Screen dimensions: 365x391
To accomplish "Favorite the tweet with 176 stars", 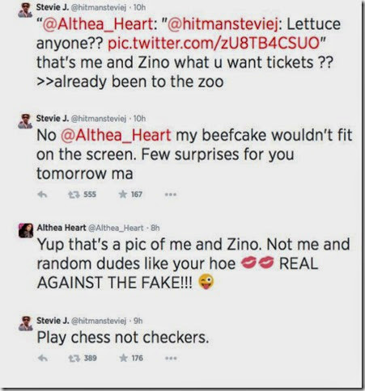I will 123,358.
